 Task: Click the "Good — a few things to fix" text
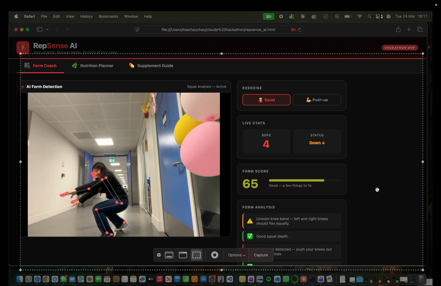[x=290, y=186]
